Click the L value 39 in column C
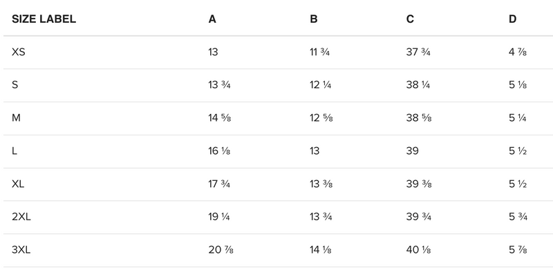 point(413,151)
